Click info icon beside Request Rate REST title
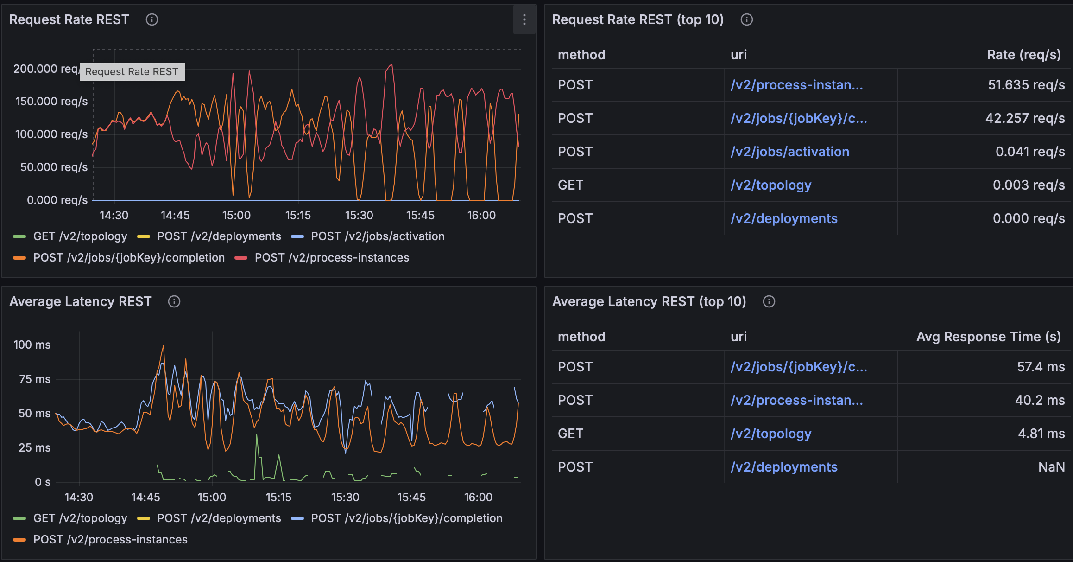 (x=152, y=19)
